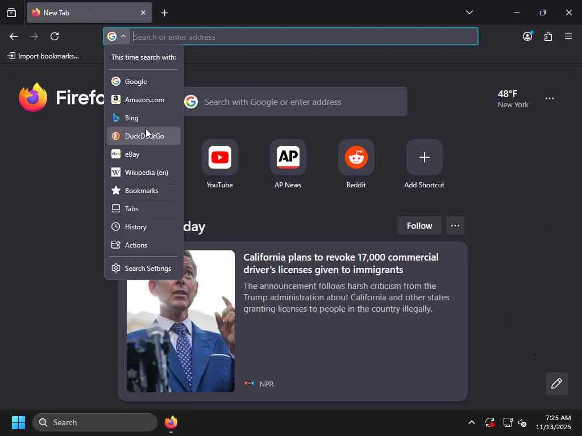
Task: Select History in the search menu
Action: 144,227
